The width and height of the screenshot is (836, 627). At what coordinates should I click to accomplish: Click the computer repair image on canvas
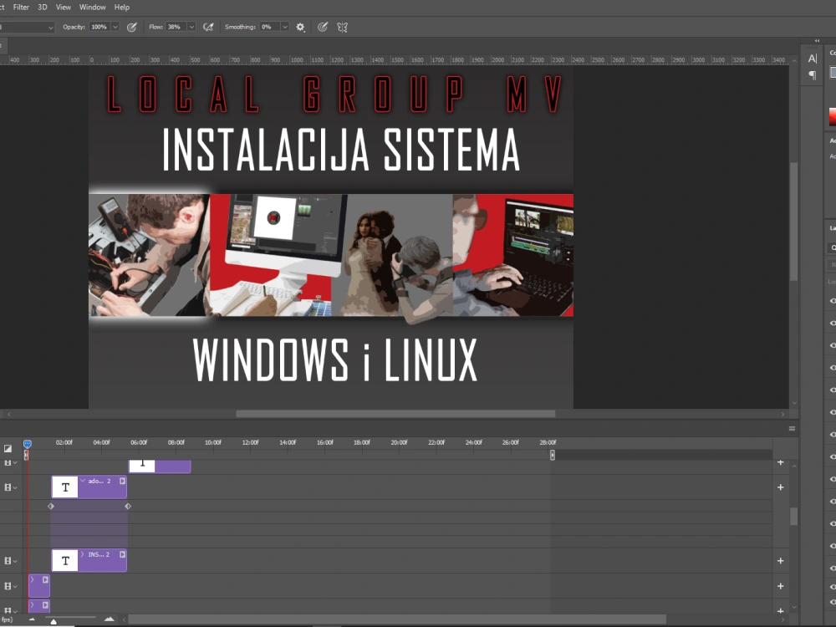tap(150, 255)
